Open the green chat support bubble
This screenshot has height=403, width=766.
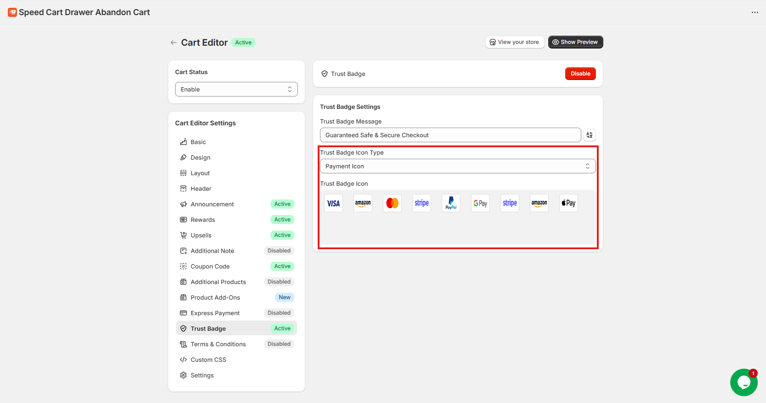[744, 382]
